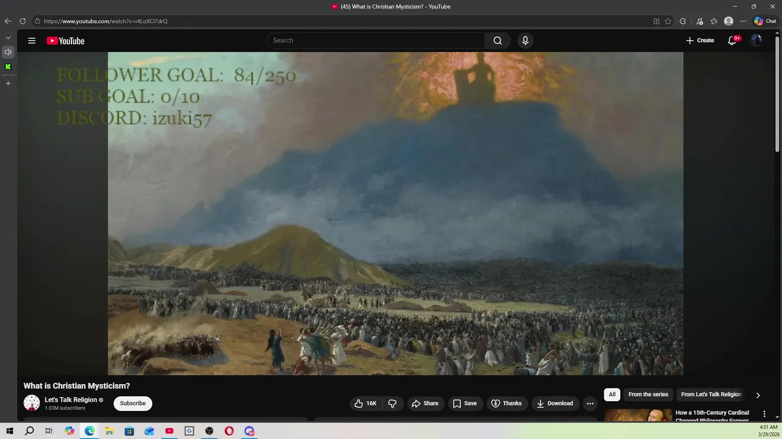Select the All filter chip
The image size is (782, 439).
(x=612, y=394)
